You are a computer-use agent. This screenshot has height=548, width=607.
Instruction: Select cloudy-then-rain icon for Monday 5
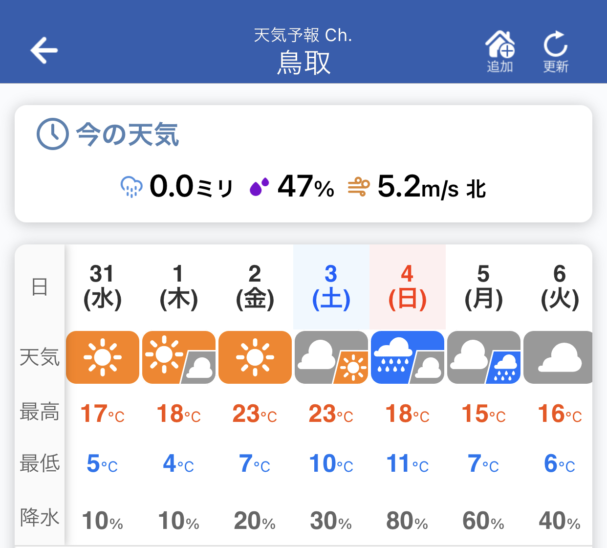click(484, 357)
